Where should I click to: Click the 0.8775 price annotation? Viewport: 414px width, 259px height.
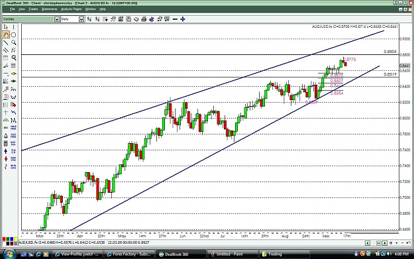pos(350,60)
